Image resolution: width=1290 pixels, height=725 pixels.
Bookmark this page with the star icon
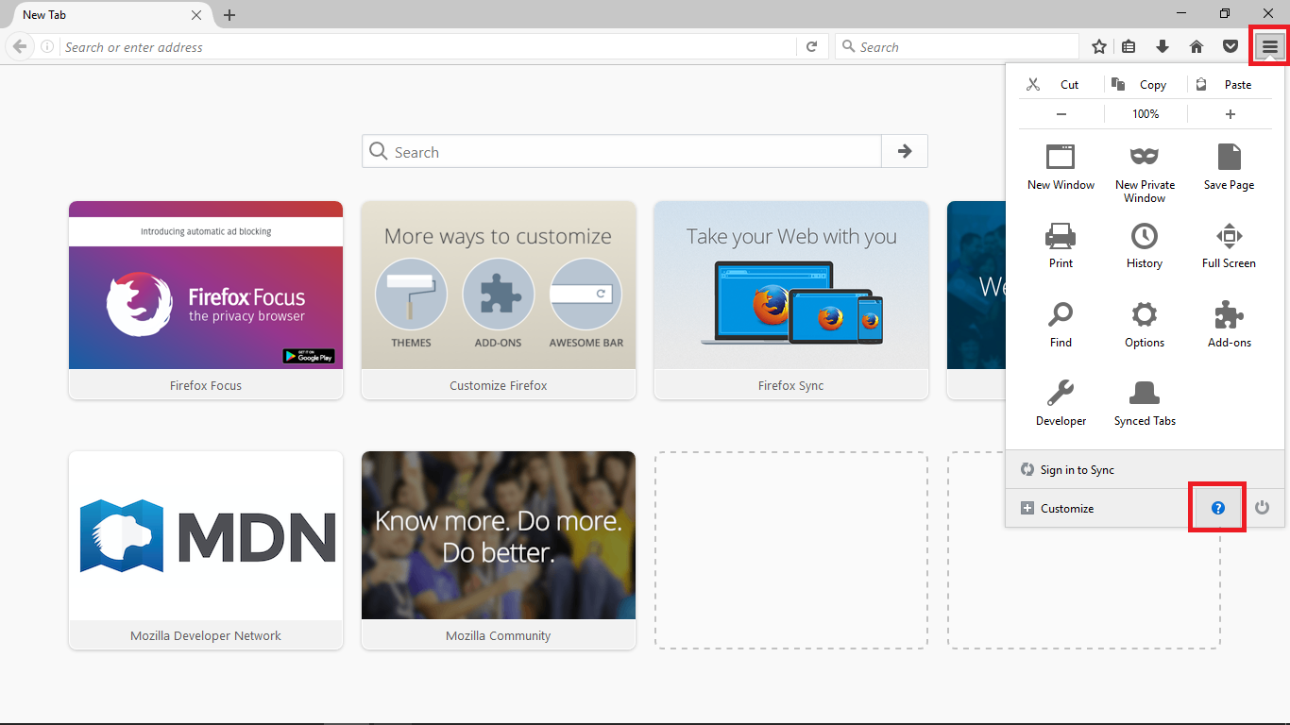point(1099,46)
